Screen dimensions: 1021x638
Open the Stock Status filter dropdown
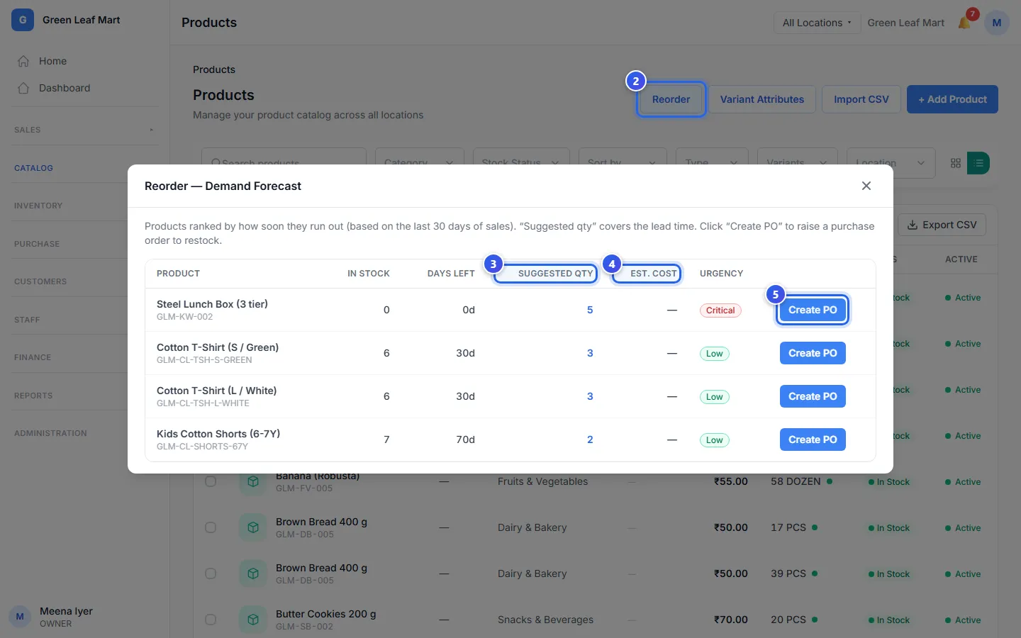[520, 162]
